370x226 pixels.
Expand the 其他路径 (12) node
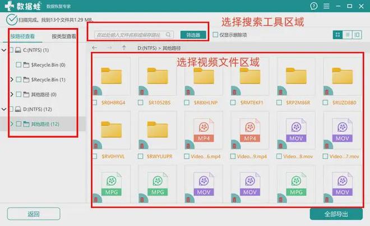click(x=12, y=124)
